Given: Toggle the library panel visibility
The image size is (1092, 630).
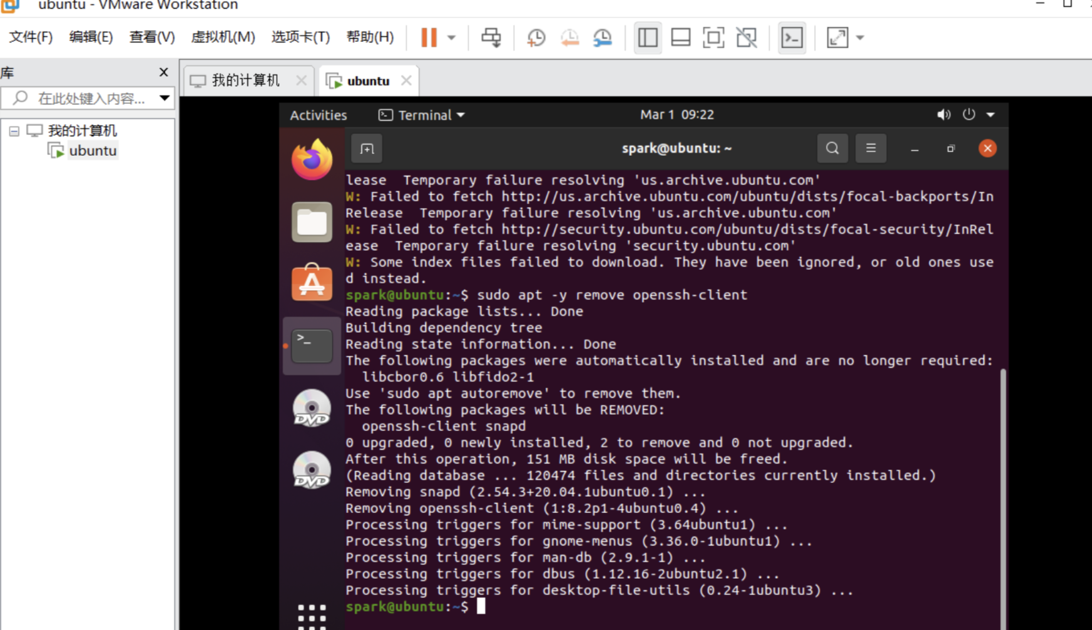Looking at the screenshot, I should (647, 38).
